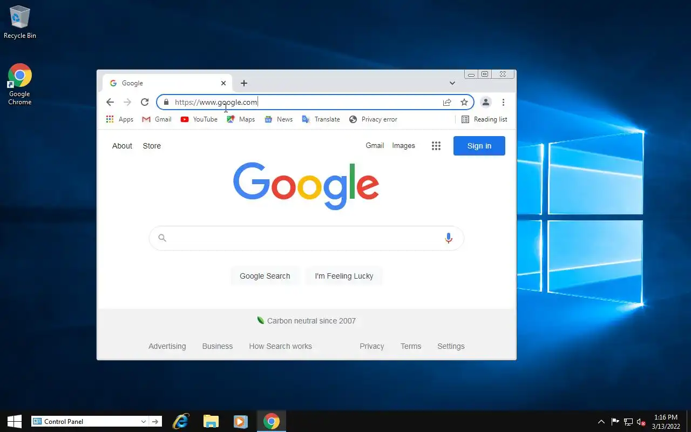
Task: Open the Windows Start menu
Action: (14, 421)
